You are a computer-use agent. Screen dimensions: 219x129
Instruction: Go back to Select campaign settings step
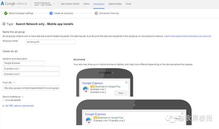pos(21,13)
